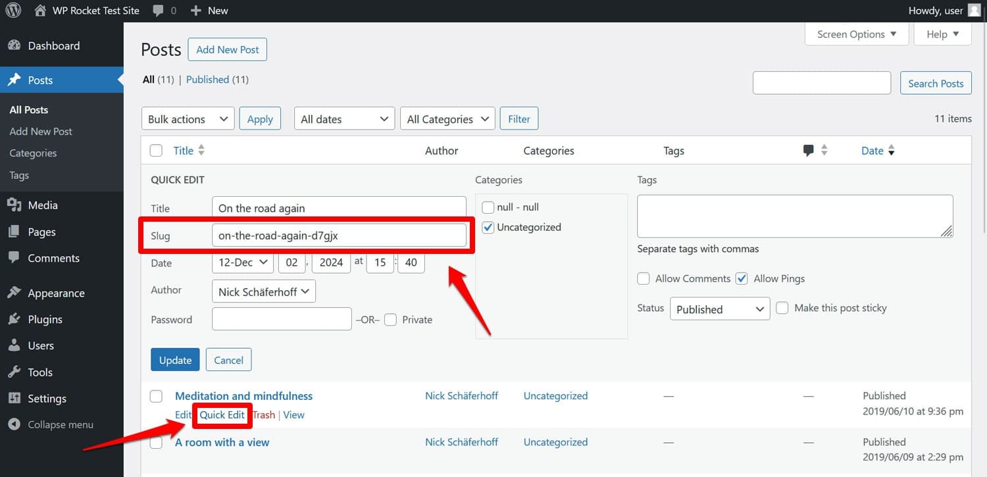Image resolution: width=987 pixels, height=477 pixels.
Task: Open the WordPress logo menu
Action: [x=13, y=11]
